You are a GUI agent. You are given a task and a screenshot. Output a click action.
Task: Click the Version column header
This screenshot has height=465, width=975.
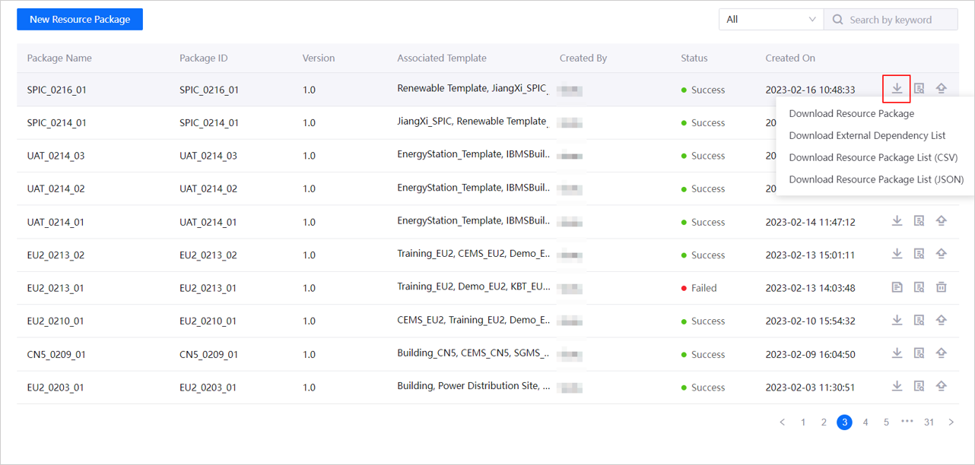tap(319, 58)
